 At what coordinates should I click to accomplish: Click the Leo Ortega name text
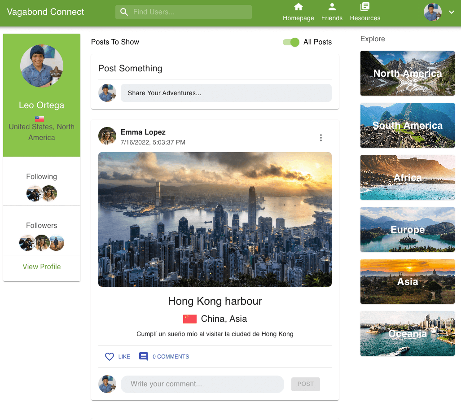[41, 105]
